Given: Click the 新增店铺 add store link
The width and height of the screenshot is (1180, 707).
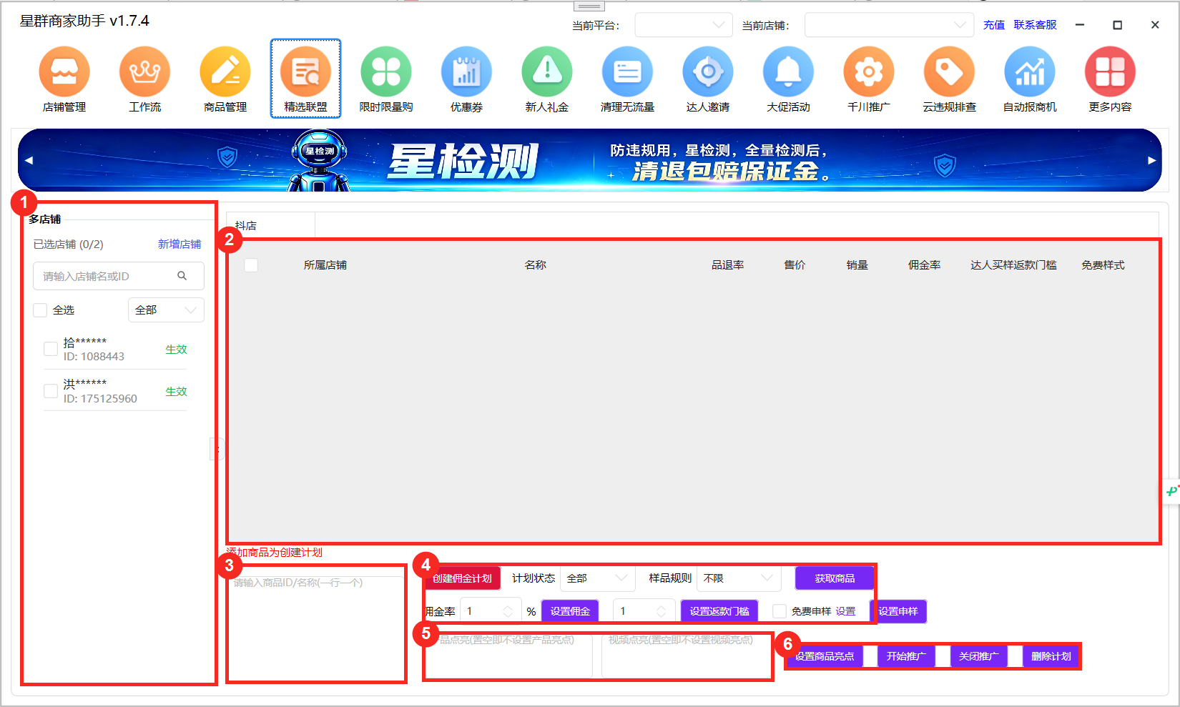Looking at the screenshot, I should click(180, 244).
